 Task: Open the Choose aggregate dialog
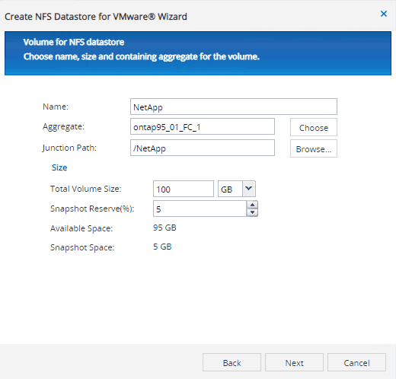[x=314, y=127]
